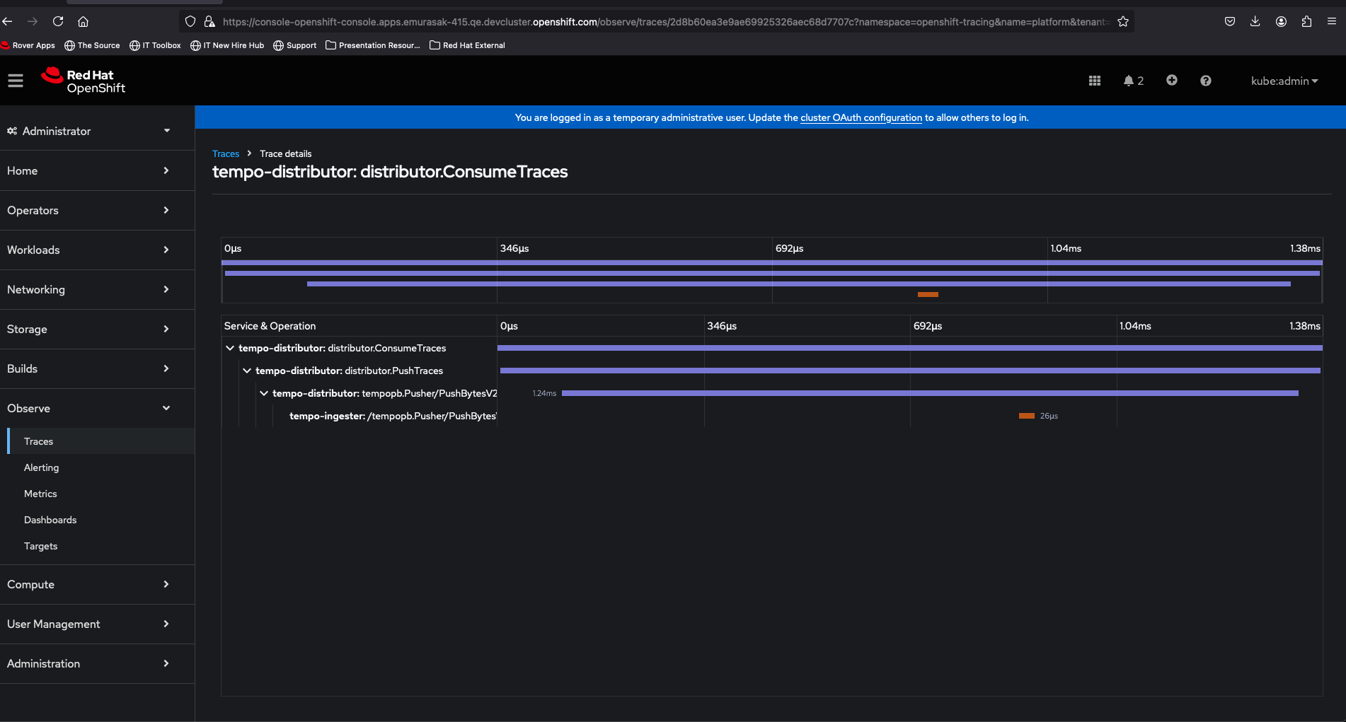
Task: Click the plus import icon
Action: click(1172, 81)
